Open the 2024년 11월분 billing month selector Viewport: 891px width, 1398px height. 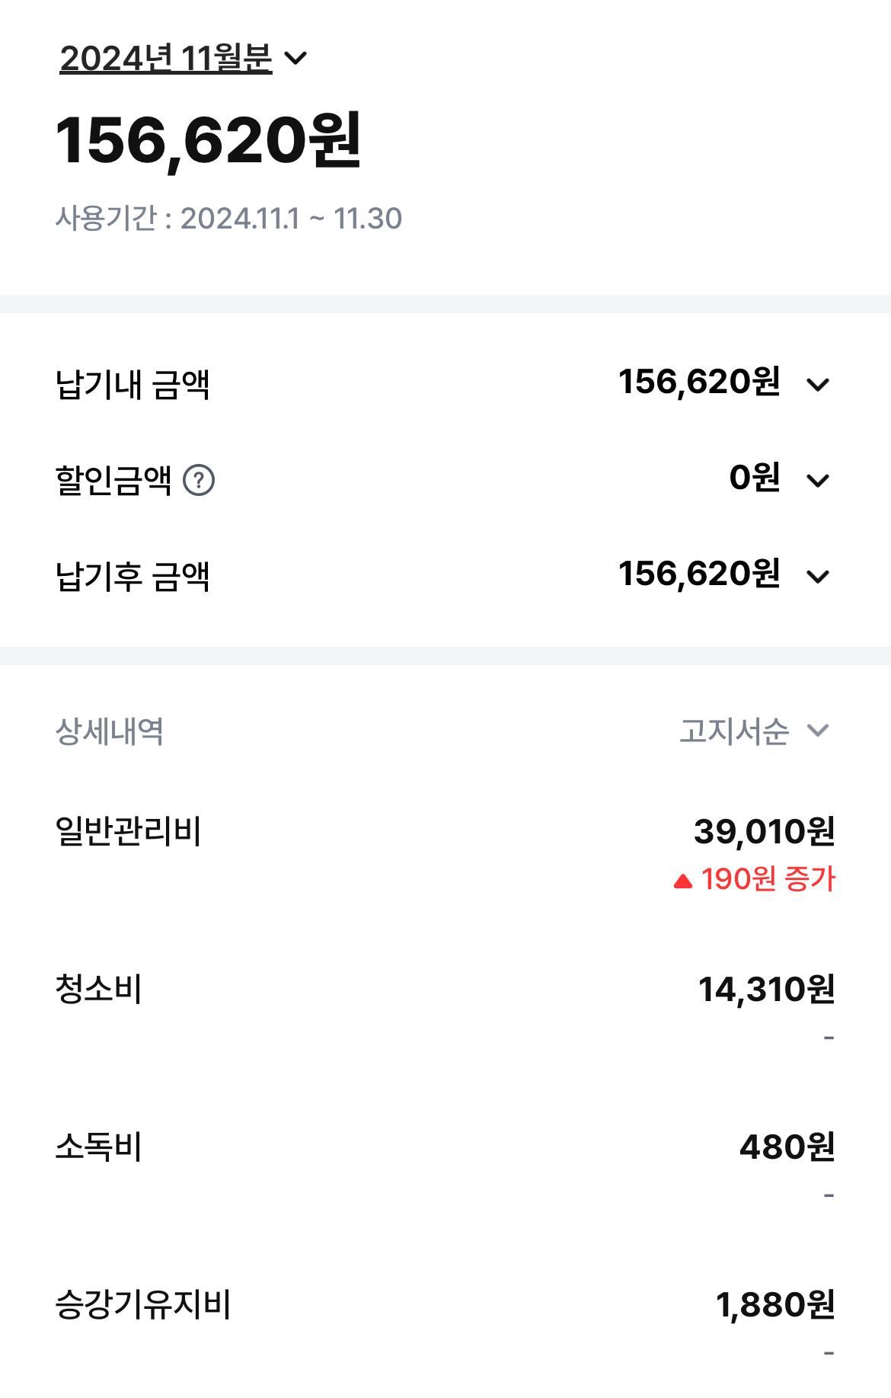coord(183,59)
